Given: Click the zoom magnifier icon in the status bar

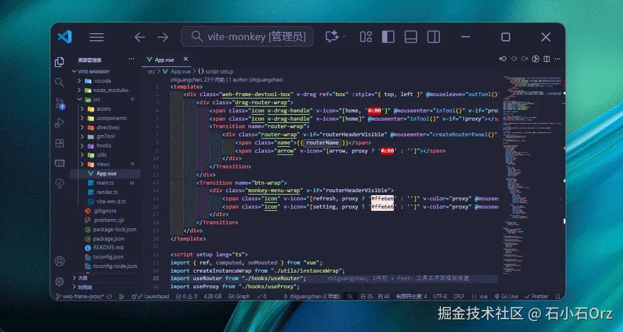Looking at the screenshot, I should point(350,296).
